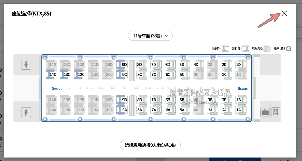Select seat 9B
Viewport: 302px width, 161px height.
coord(122,100)
